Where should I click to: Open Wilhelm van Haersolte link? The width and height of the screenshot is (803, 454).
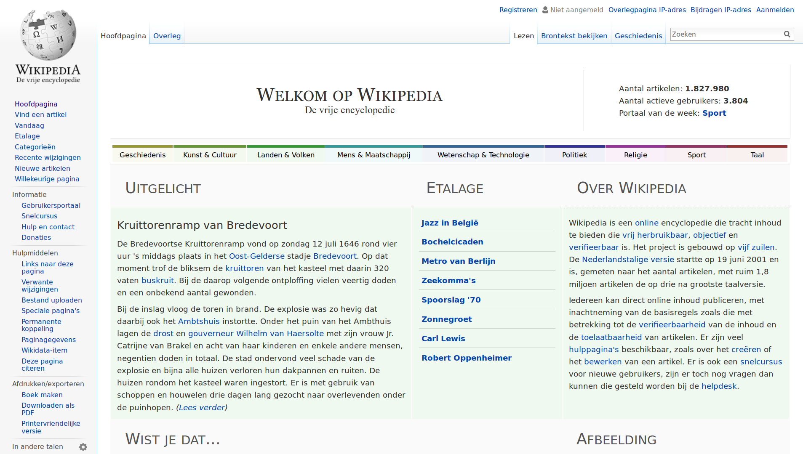click(x=280, y=333)
